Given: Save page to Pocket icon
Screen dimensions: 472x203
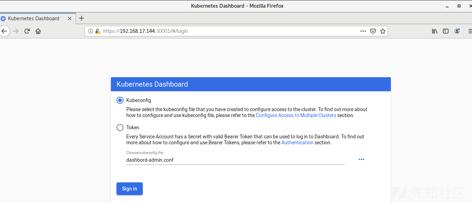Looking at the screenshot, I should point(373,31).
